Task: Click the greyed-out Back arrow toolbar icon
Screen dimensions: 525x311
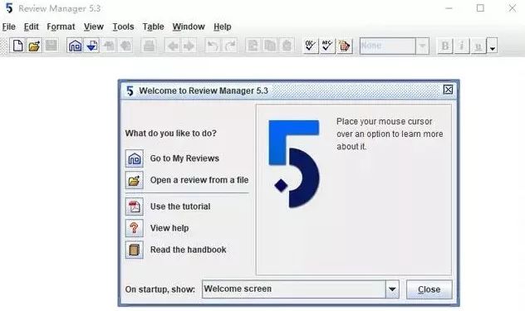Action: point(173,46)
